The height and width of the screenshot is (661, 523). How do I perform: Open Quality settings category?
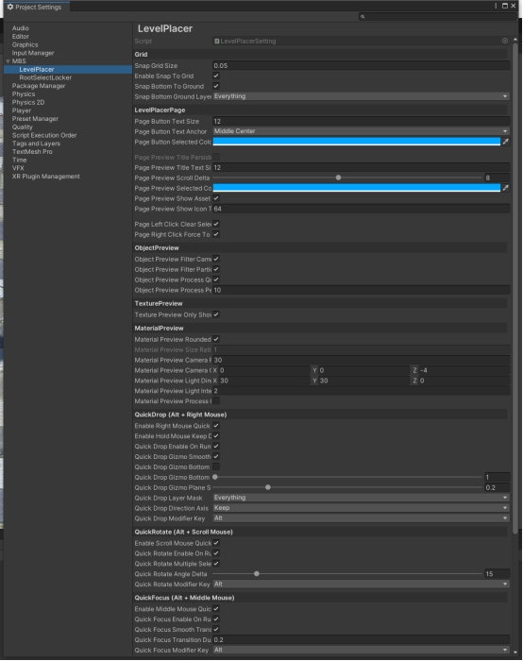click(23, 127)
